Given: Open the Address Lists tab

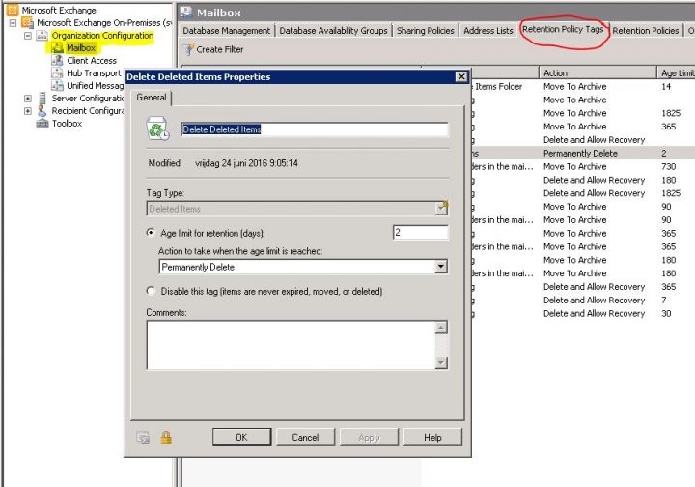Looking at the screenshot, I should (488, 31).
